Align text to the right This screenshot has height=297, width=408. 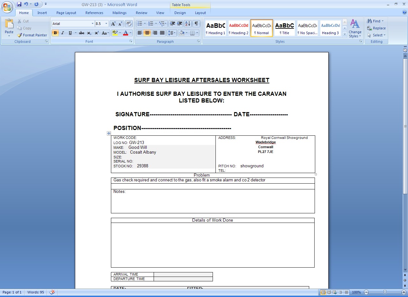[155, 33]
